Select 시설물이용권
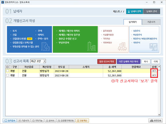Viewport: 166px width, 124px height. coord(108,35)
